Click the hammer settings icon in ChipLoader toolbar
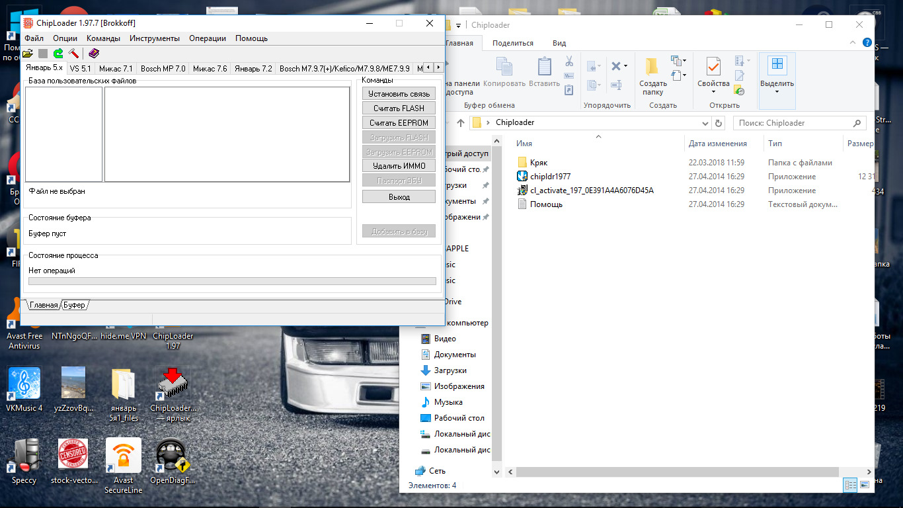Screen dimensions: 903x508 pyautogui.click(x=73, y=54)
